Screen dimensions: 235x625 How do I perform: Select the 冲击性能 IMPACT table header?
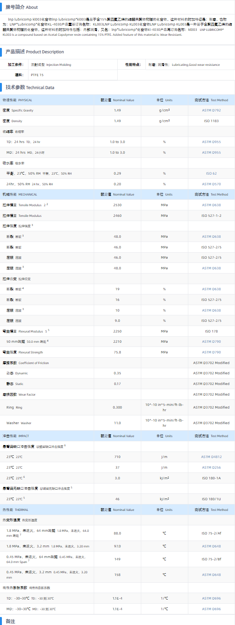tap(16, 436)
